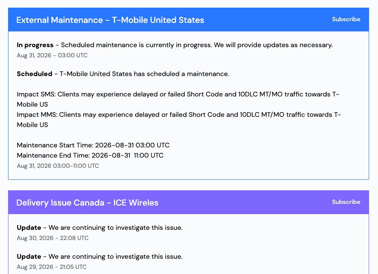The width and height of the screenshot is (378, 274).
Task: Subscribe to T-Mobile maintenance updates
Action: [346, 19]
